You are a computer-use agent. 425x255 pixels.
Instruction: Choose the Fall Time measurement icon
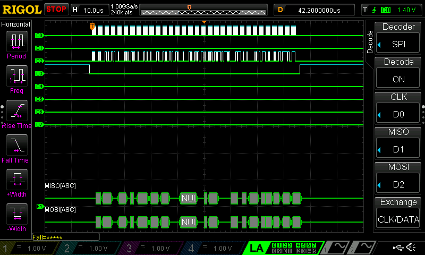(x=16, y=148)
